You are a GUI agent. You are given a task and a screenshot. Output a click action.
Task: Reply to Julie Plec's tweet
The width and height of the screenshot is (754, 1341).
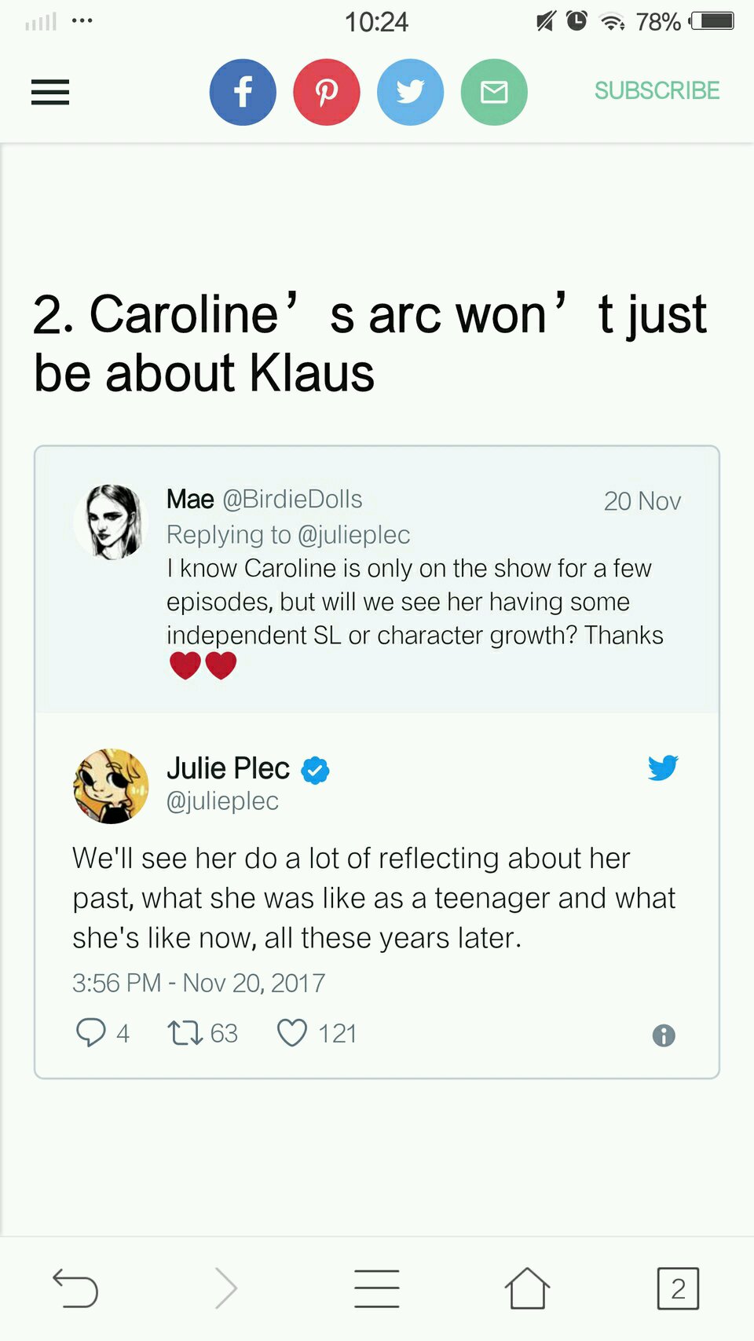pyautogui.click(x=91, y=1032)
